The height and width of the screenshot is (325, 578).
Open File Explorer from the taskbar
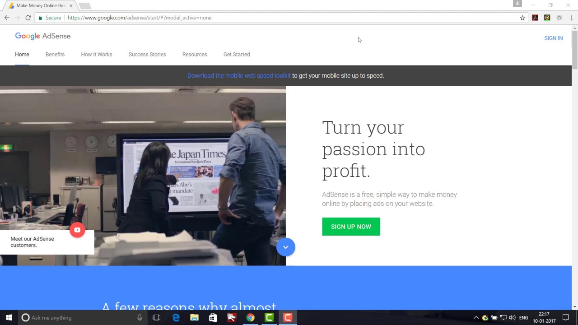point(194,317)
